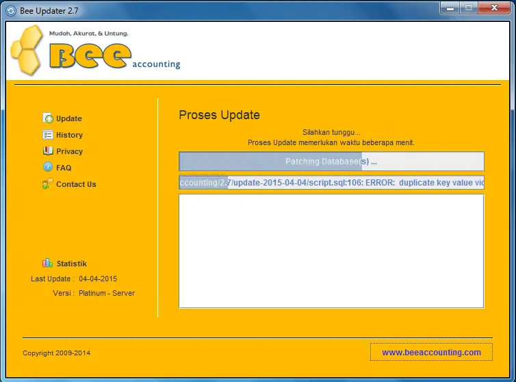The width and height of the screenshot is (516, 382).
Task: Click the FAQ question mark icon
Action: (x=48, y=167)
